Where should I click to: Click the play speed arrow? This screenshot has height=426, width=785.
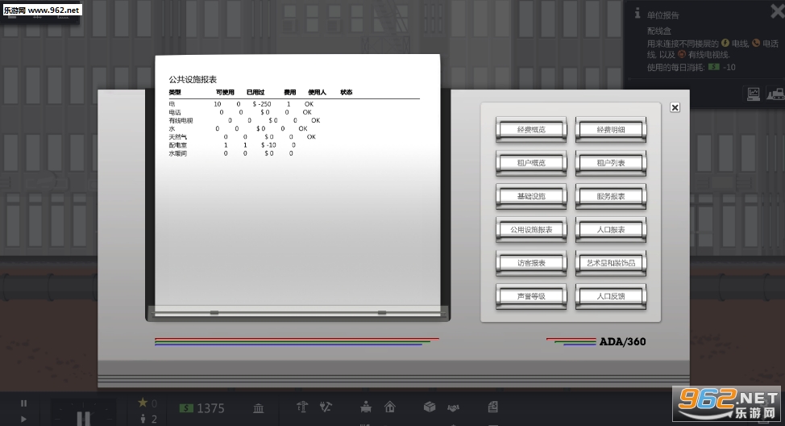pos(23,419)
